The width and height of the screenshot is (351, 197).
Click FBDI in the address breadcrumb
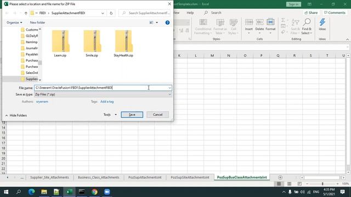43,13
